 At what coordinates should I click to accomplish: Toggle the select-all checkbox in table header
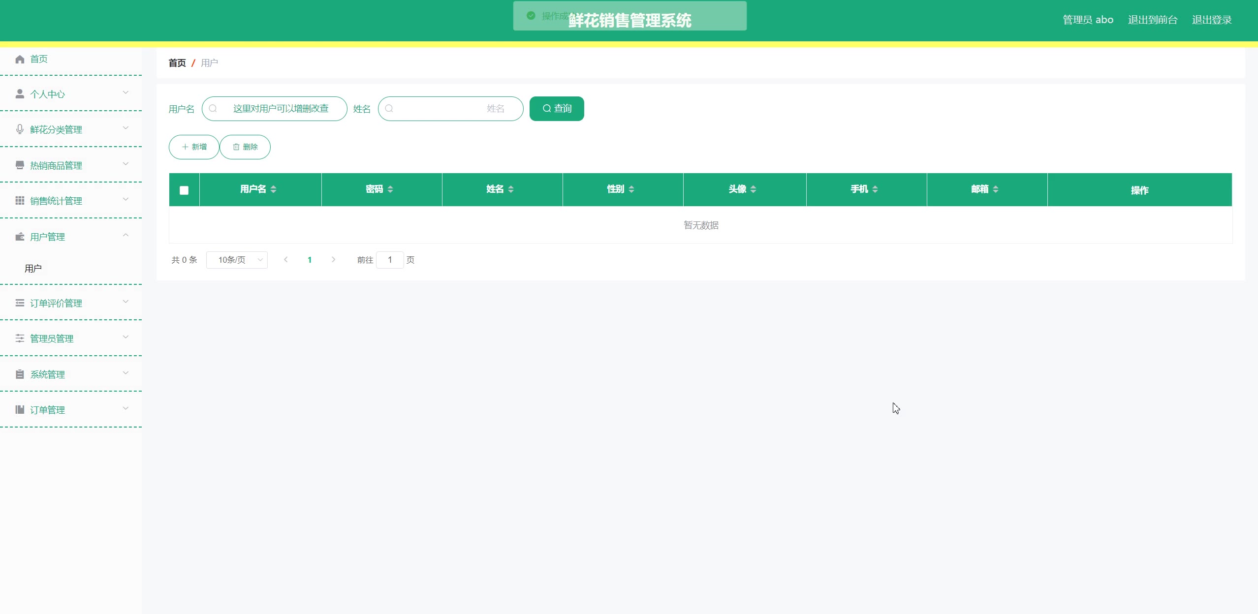tap(184, 190)
